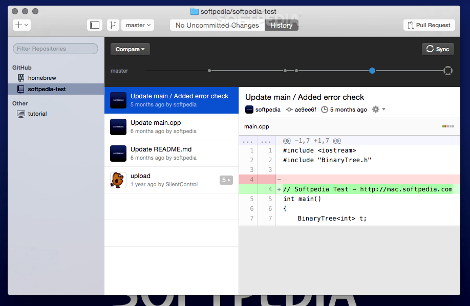Click the 'int main()' diff line
Image resolution: width=470 pixels, height=306 pixels.
pos(350,199)
